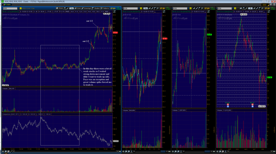Open quick study flask icon in first chart
Viewport: 276px width, 154px height.
[x=65, y=8]
